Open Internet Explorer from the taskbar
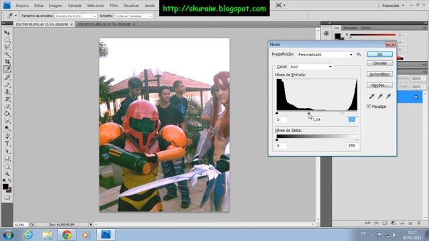The width and height of the screenshot is (429, 241). [x=28, y=235]
